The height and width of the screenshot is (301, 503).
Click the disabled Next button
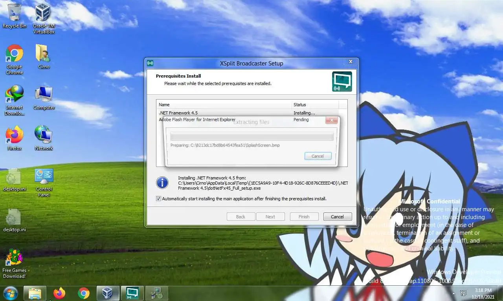point(270,217)
